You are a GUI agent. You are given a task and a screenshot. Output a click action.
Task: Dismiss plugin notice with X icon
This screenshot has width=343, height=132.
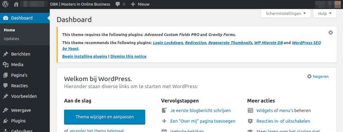click(x=331, y=32)
